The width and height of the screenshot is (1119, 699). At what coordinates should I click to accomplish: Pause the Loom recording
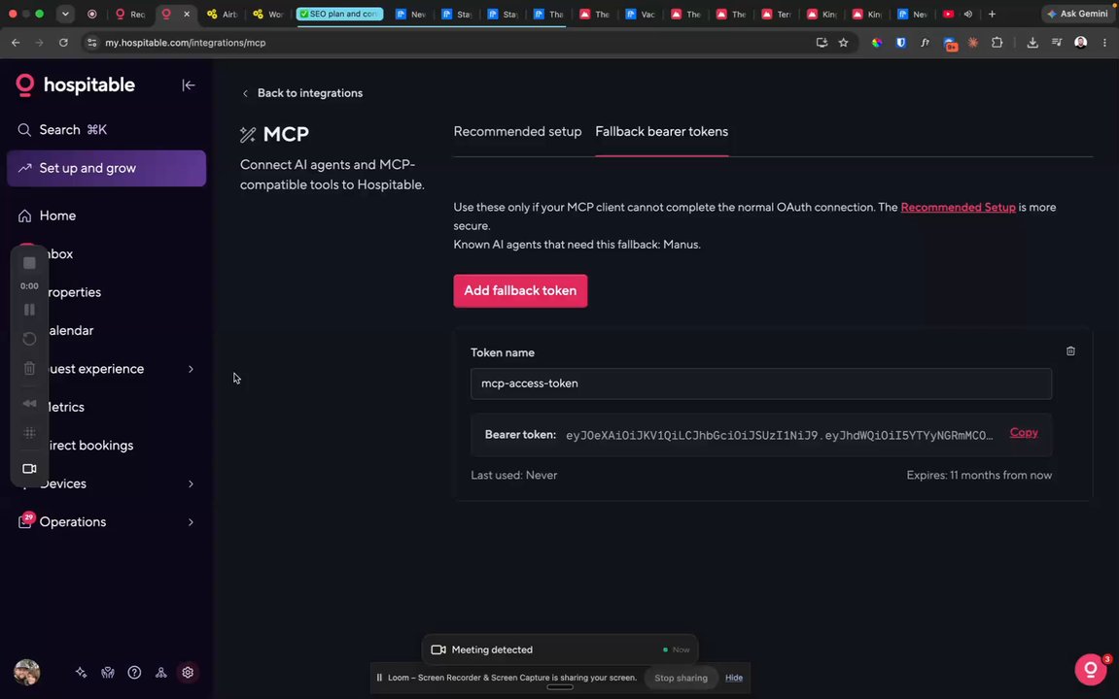tap(29, 310)
